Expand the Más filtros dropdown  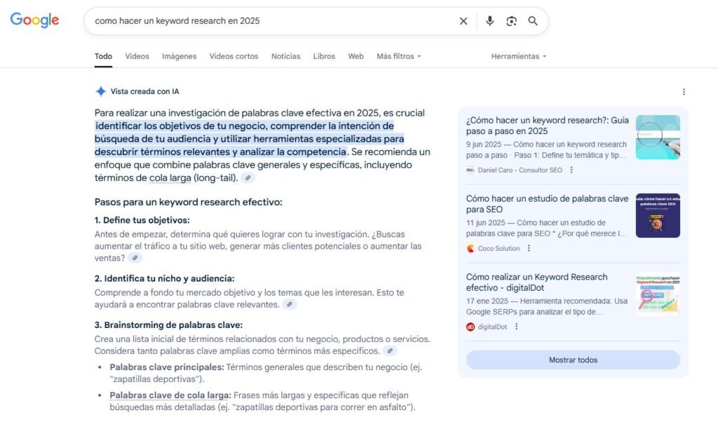(399, 56)
